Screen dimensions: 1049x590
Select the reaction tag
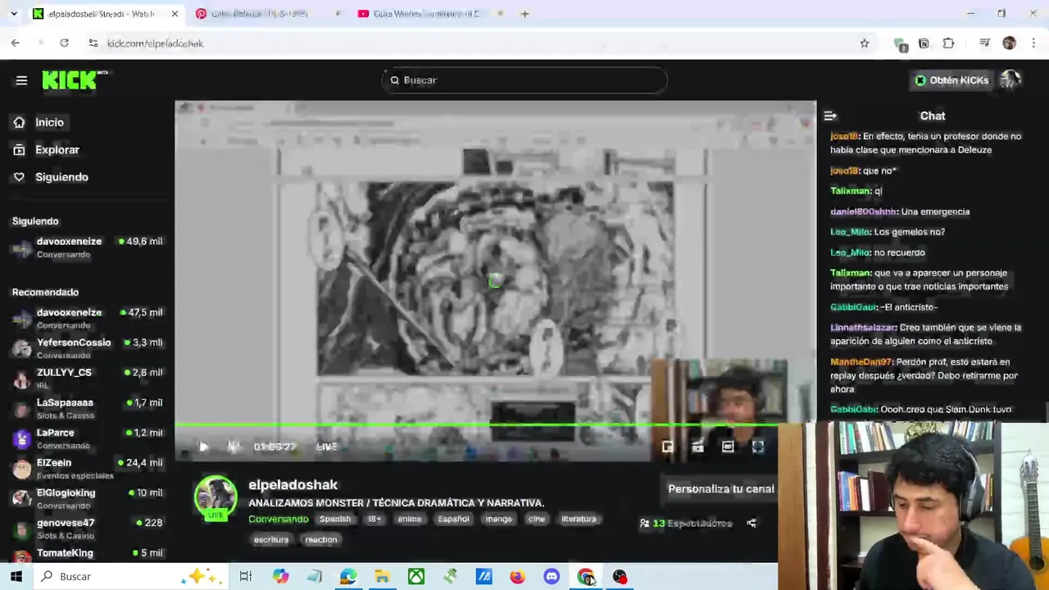click(x=321, y=539)
